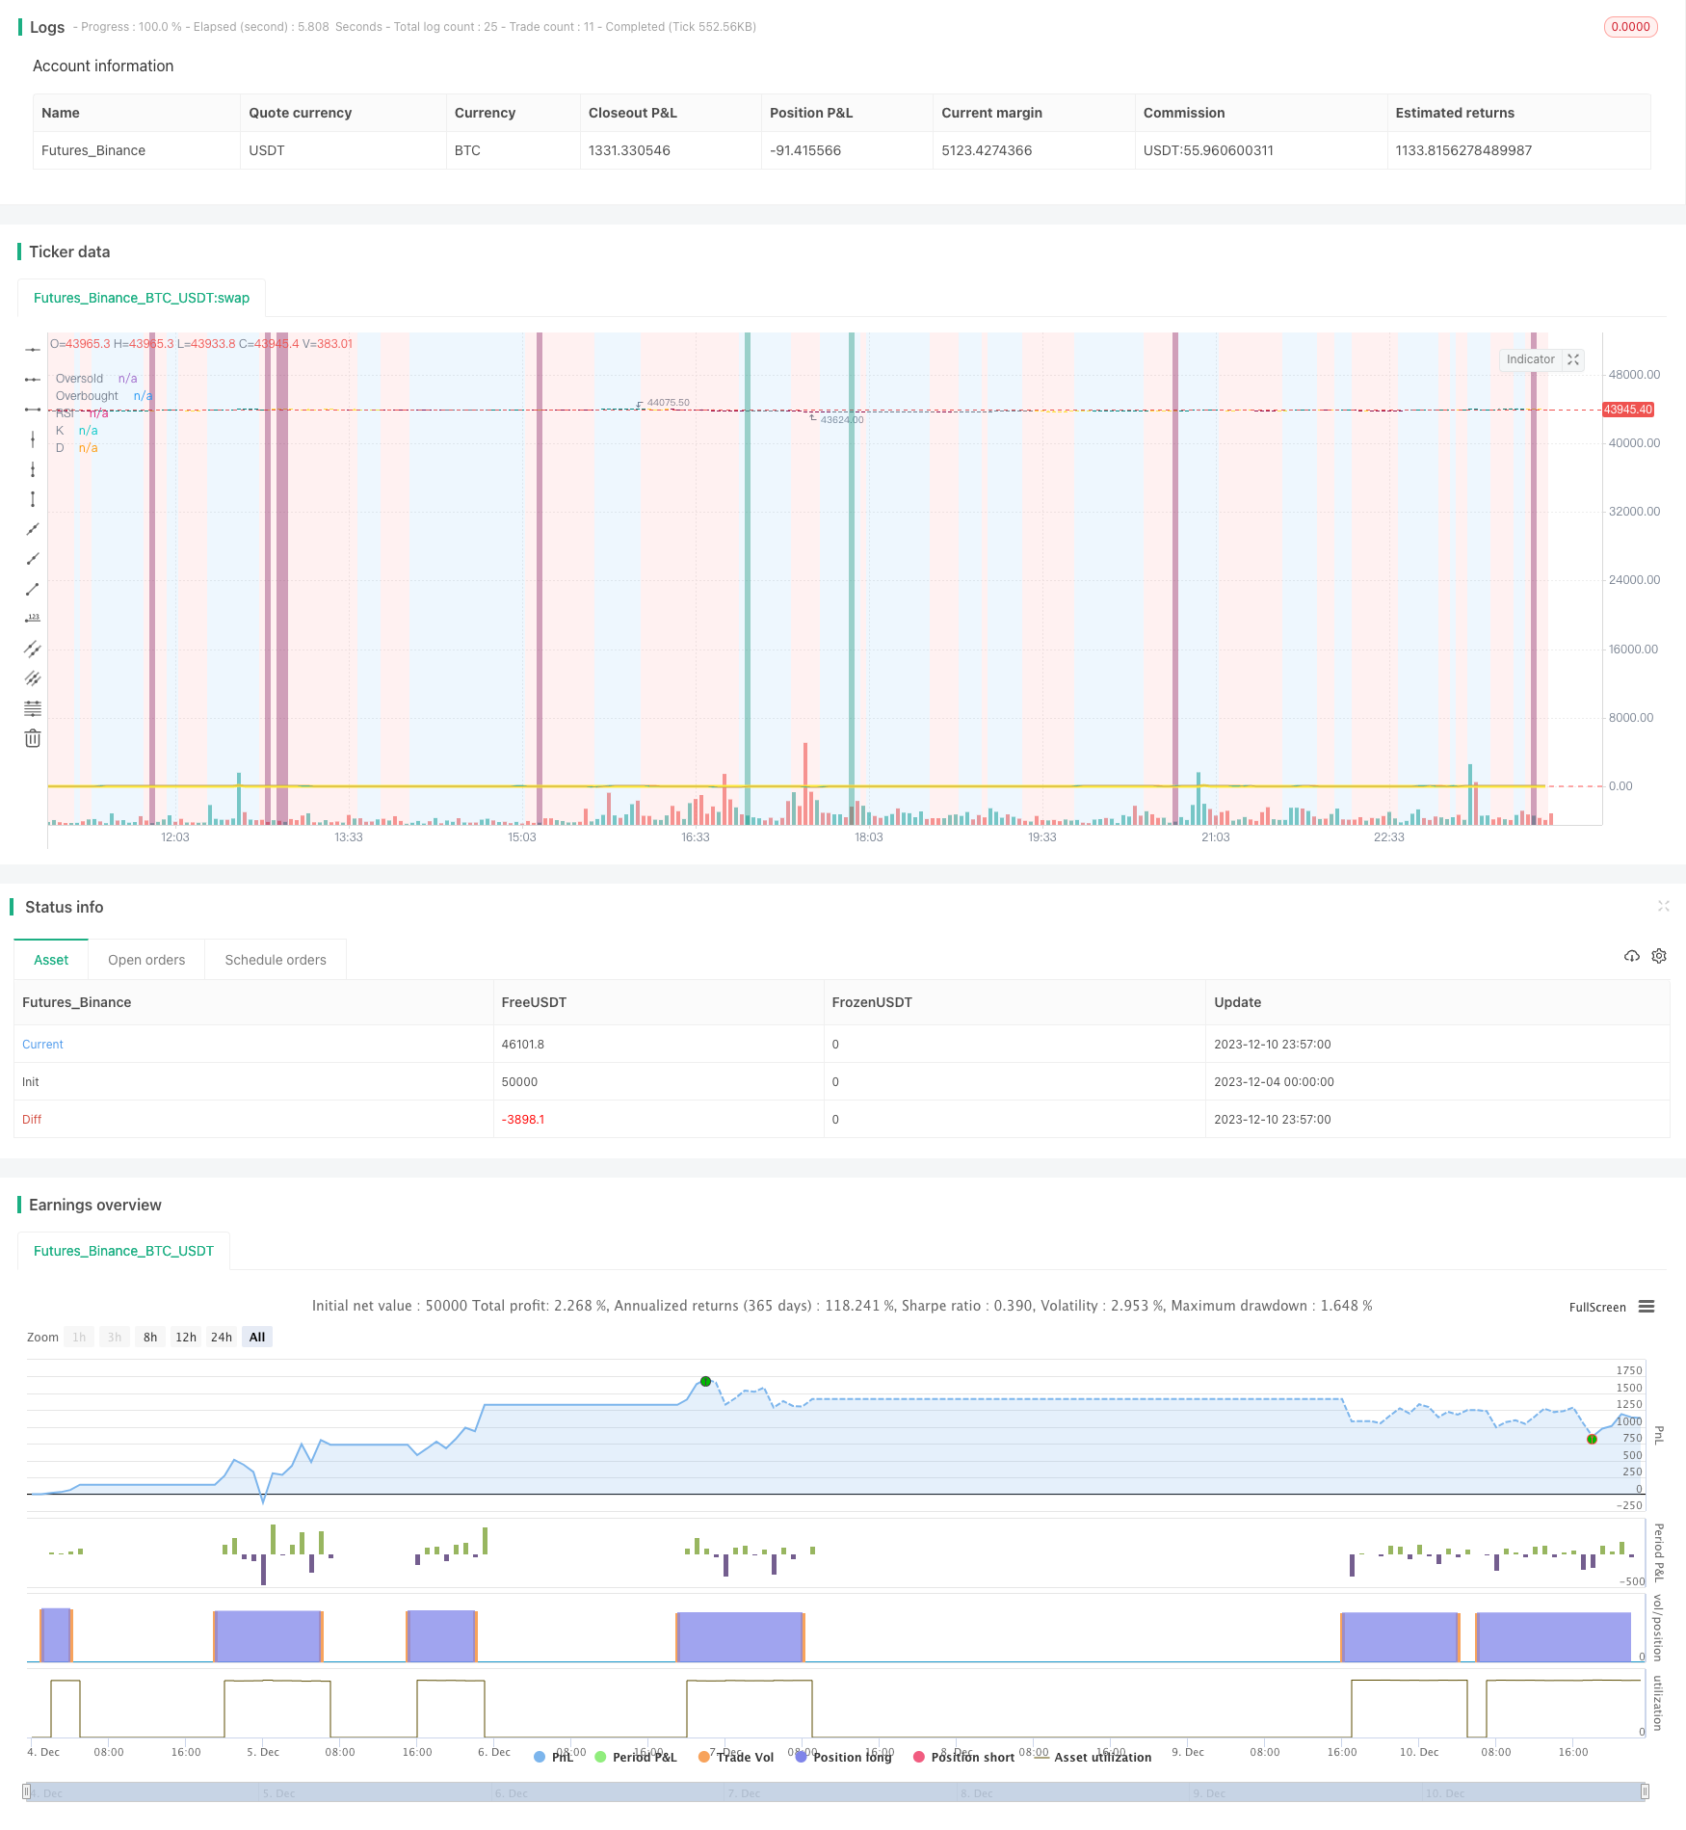Switch to the Open orders tab

pos(146,960)
